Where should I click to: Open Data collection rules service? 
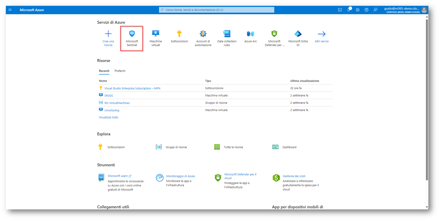[x=227, y=38]
